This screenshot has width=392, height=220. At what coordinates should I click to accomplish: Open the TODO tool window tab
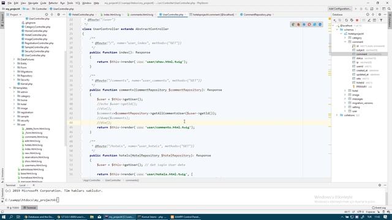(x=13, y=208)
